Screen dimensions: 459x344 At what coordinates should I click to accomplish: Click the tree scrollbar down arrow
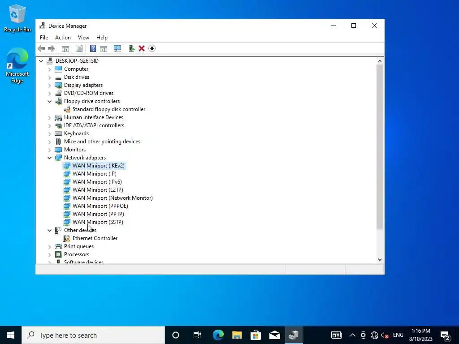380,260
